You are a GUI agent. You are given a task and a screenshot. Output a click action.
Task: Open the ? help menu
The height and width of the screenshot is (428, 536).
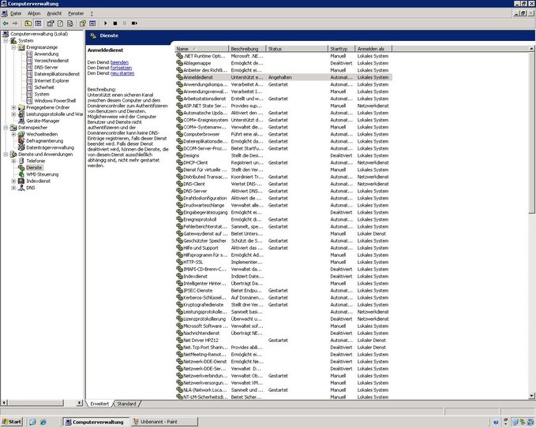[92, 13]
